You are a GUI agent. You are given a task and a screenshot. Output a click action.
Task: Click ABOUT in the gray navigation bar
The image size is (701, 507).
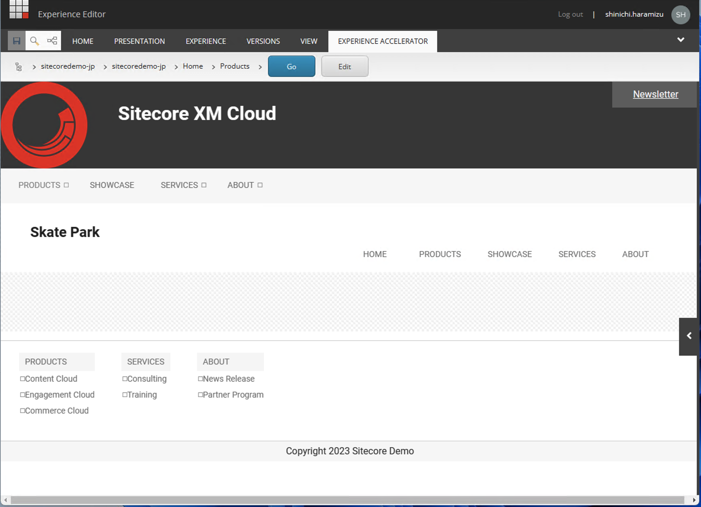point(240,185)
